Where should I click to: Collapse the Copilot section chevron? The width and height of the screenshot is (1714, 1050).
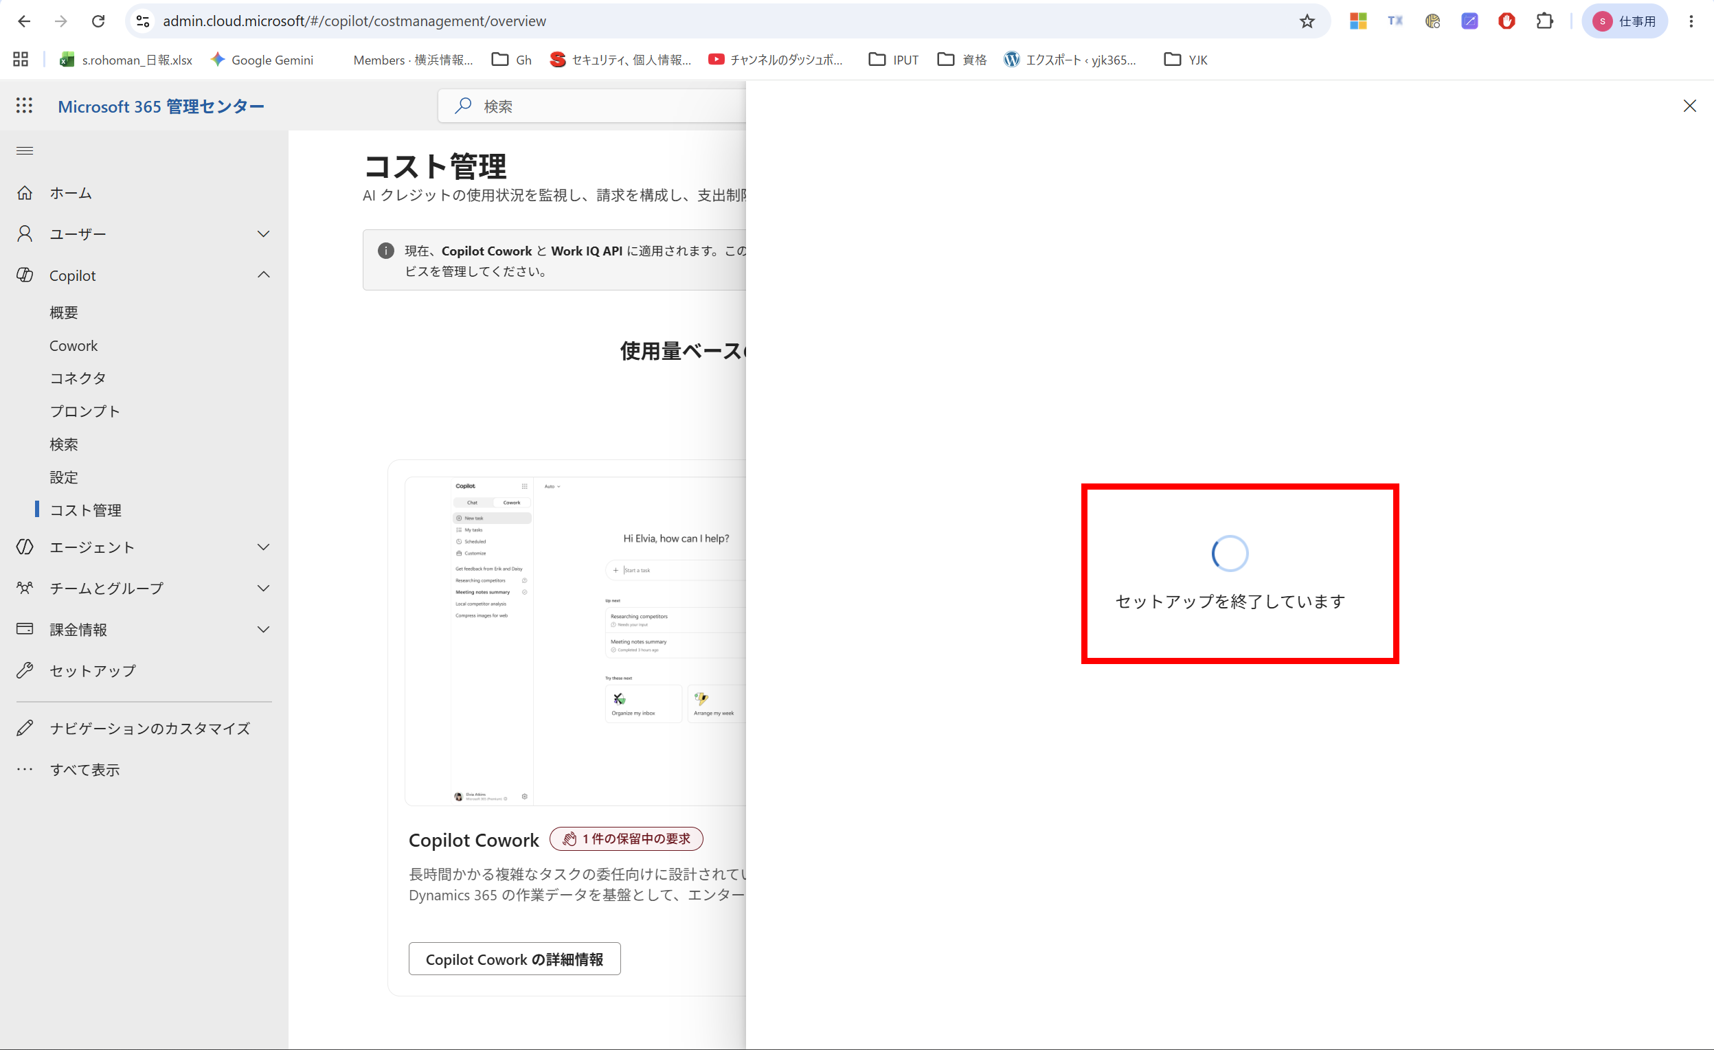[x=263, y=275]
